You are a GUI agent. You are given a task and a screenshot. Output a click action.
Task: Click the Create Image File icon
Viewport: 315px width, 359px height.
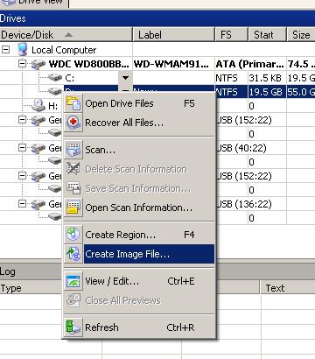(x=73, y=254)
